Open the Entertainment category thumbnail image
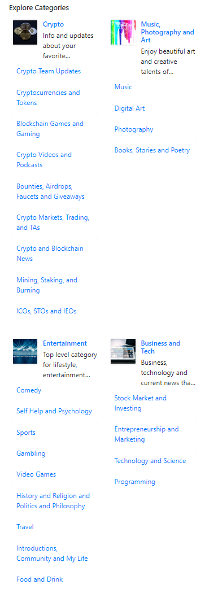205x589 pixels. coord(25,351)
